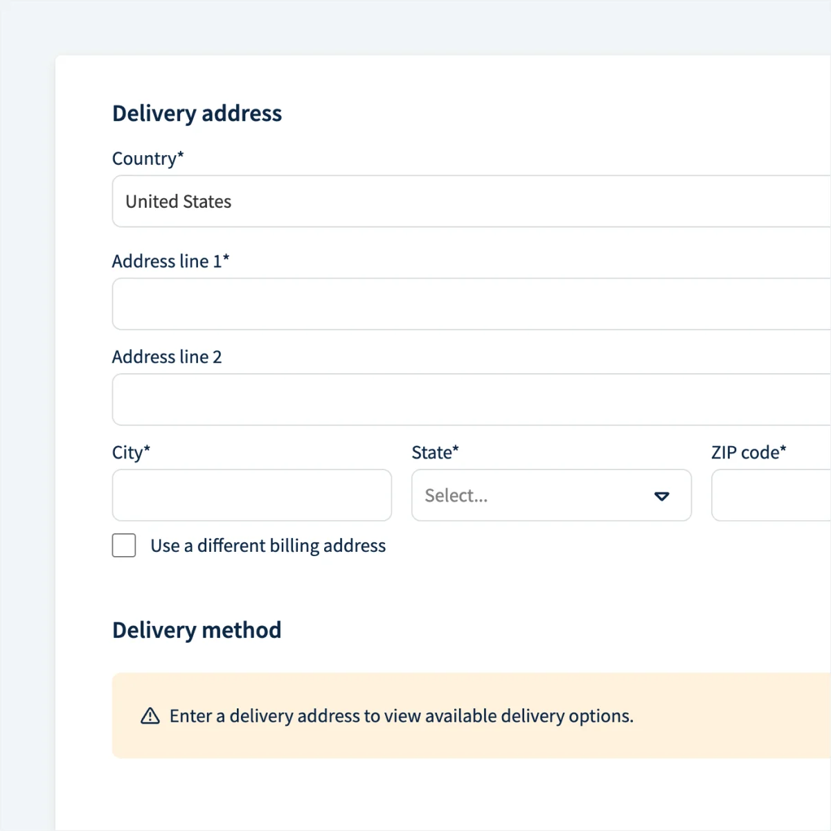Click the 'Enter a delivery address' warning text
The image size is (831, 831).
click(x=402, y=716)
